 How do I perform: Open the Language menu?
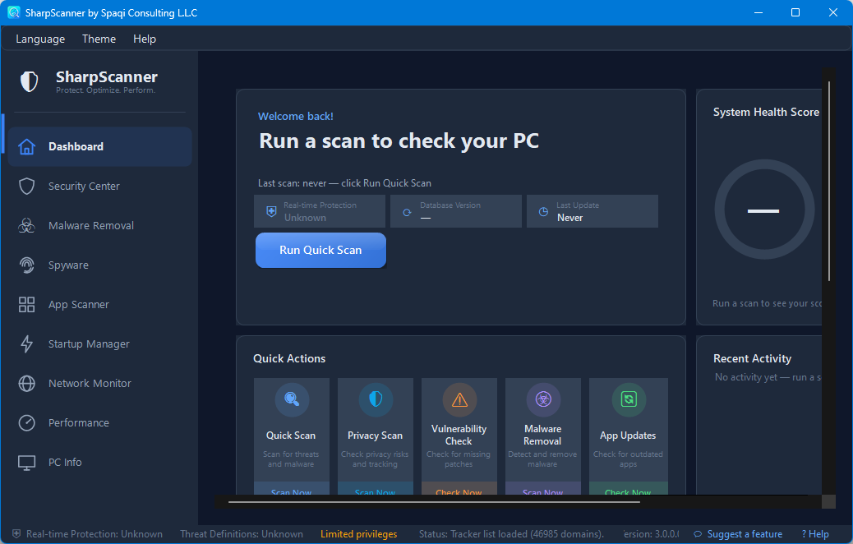click(40, 39)
